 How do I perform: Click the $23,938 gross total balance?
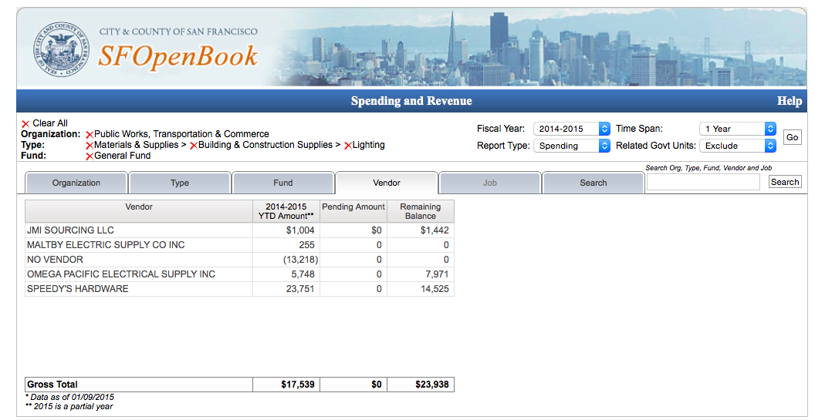432,385
